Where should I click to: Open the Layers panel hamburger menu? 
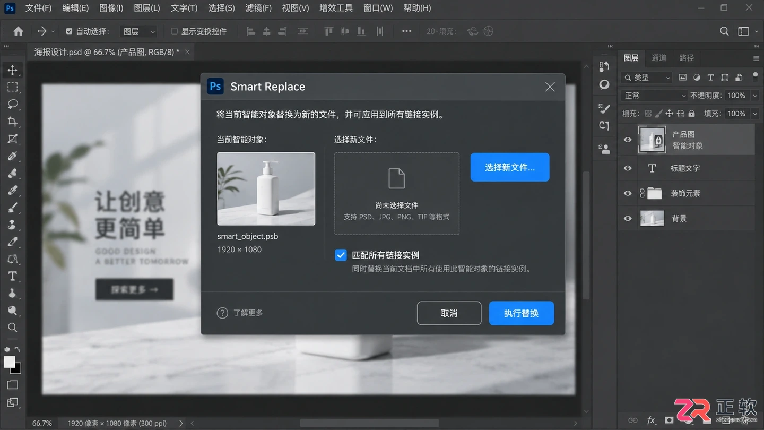[x=756, y=58]
